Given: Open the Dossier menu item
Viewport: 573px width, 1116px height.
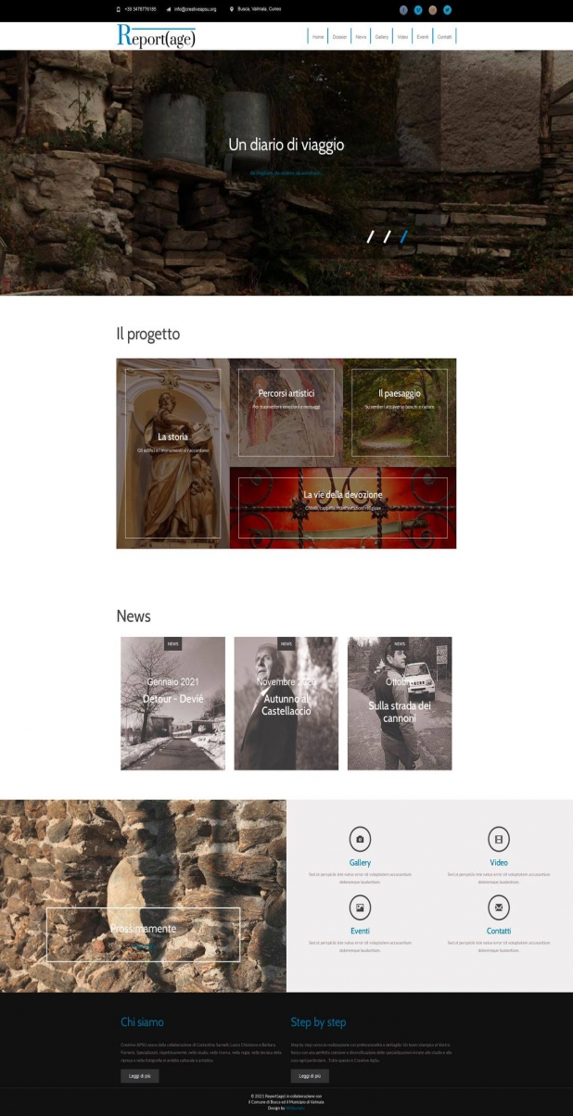Looking at the screenshot, I should point(340,36).
